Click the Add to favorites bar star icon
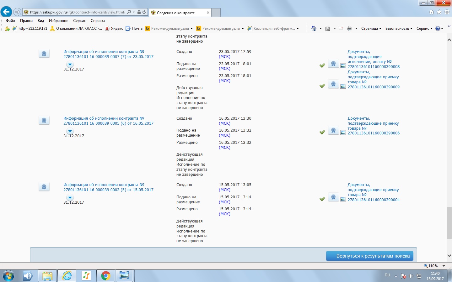The image size is (452, 282). pyautogui.click(x=7, y=29)
